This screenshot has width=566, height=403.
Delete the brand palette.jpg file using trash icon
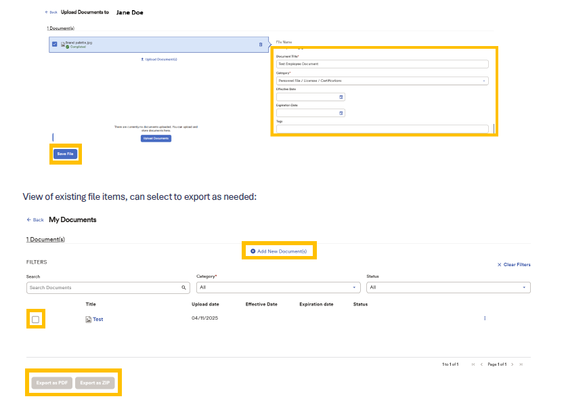point(261,45)
